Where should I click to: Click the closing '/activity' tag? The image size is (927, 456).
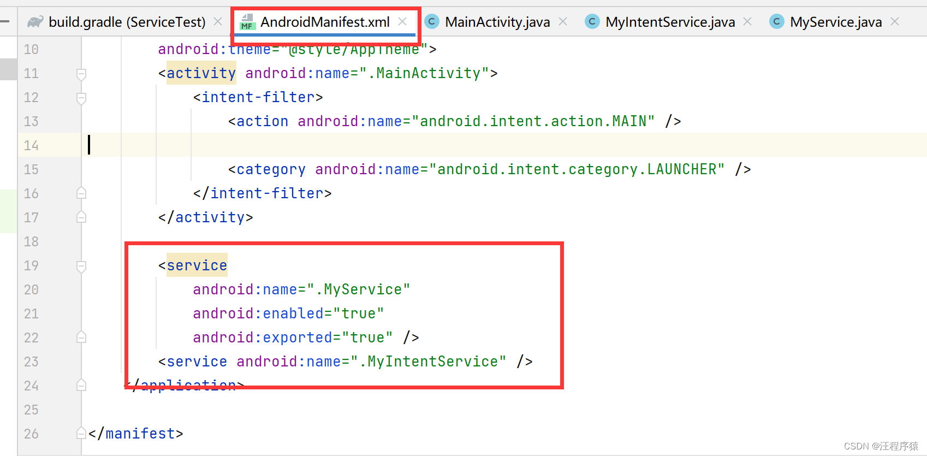point(205,217)
